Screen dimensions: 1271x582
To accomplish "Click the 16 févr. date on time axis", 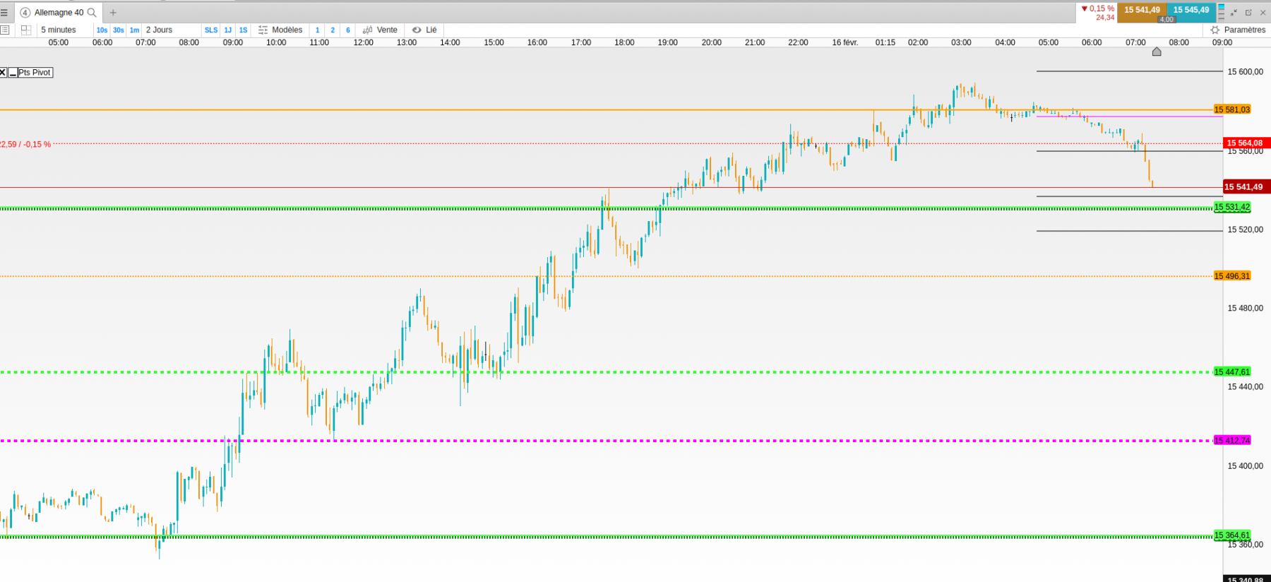I will pyautogui.click(x=845, y=42).
